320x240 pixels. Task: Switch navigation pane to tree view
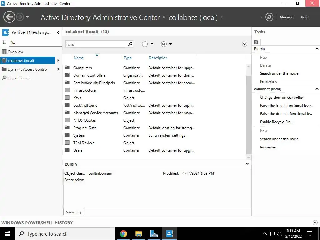[13, 42]
